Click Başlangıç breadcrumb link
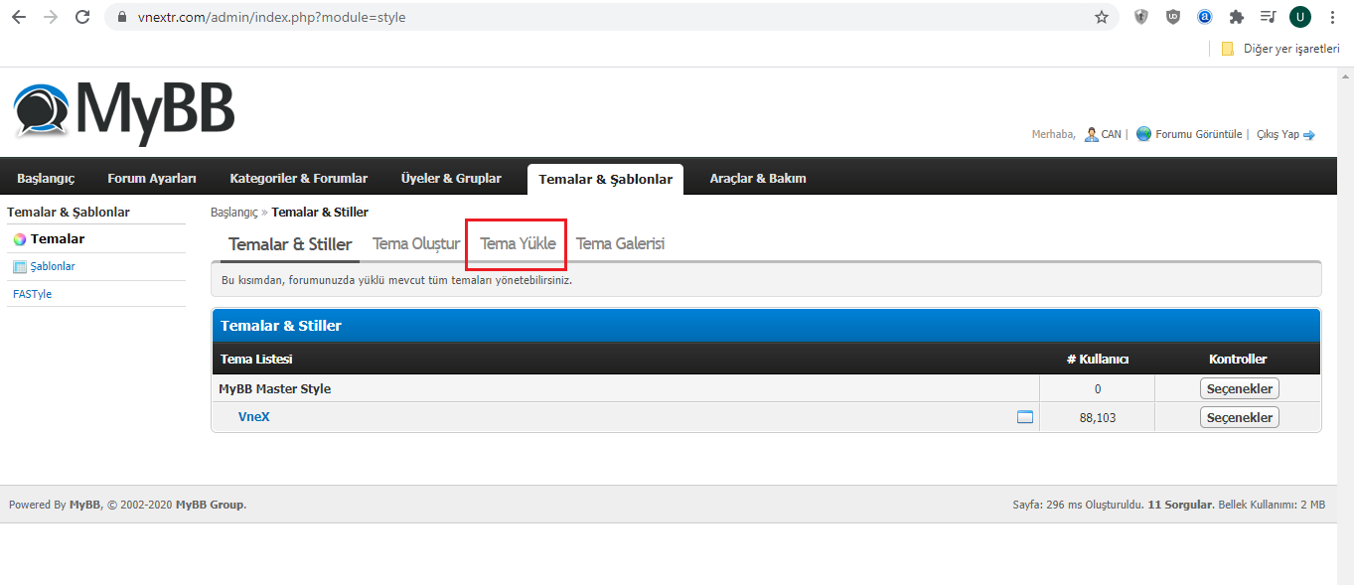This screenshot has height=585, width=1354. (233, 213)
